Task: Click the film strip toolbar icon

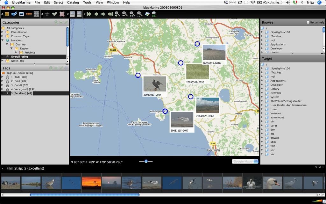Action: pos(29,14)
